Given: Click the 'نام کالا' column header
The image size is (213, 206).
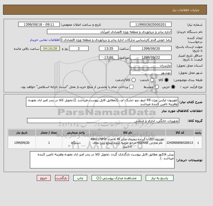Looking at the screenshot, I should click(x=128, y=132).
